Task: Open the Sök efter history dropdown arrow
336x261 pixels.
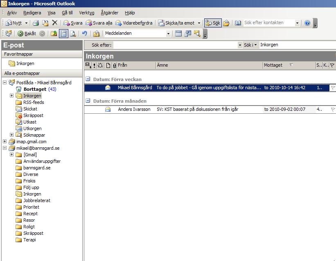Action: (x=240, y=45)
